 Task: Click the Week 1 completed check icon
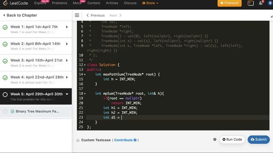click(5, 27)
